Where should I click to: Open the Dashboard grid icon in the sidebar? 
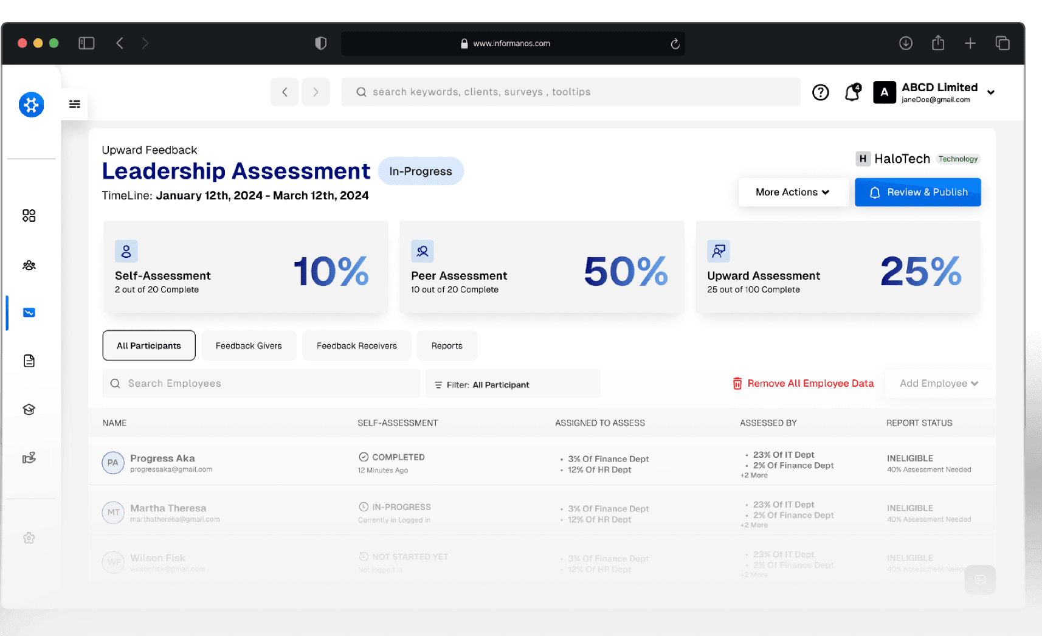[29, 215]
